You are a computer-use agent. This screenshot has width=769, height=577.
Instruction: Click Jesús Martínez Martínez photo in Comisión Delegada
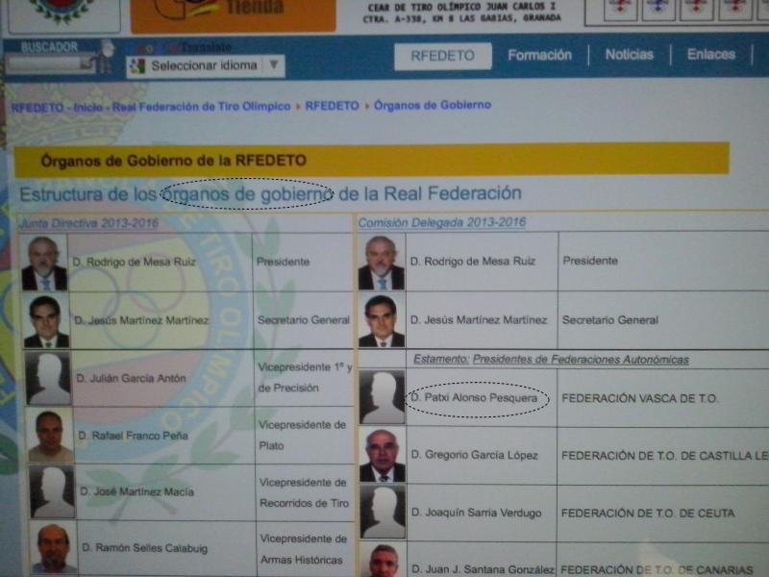[382, 320]
